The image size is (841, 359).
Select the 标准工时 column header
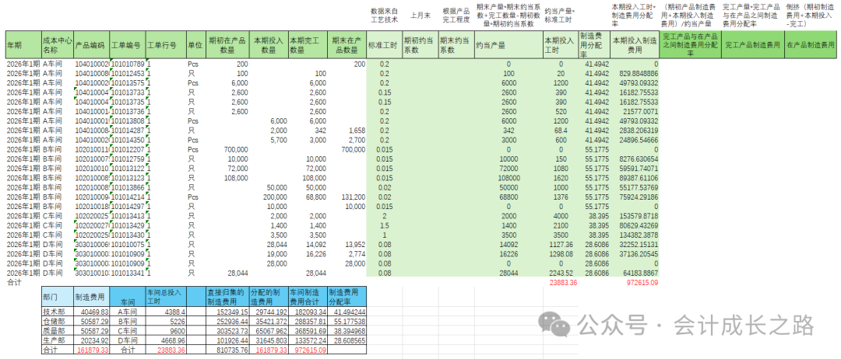point(385,44)
